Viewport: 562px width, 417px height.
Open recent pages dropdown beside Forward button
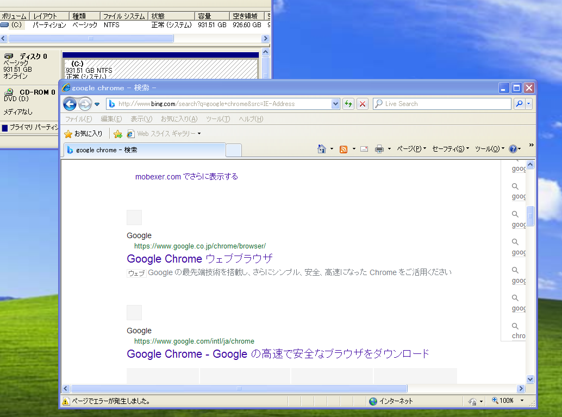97,104
